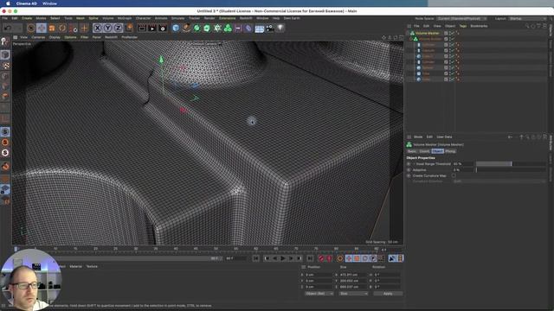The height and width of the screenshot is (311, 554).
Task: Toggle visibility dots of Volume Builder
Action: point(449,39)
